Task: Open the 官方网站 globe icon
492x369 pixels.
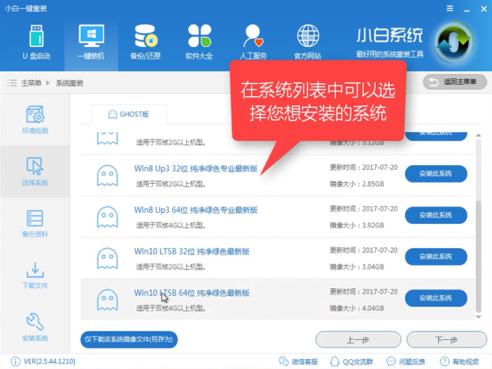Action: [x=307, y=42]
